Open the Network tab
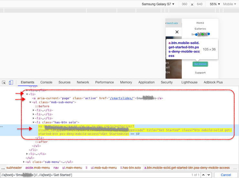This screenshot has width=239, height=178. click(x=83, y=82)
